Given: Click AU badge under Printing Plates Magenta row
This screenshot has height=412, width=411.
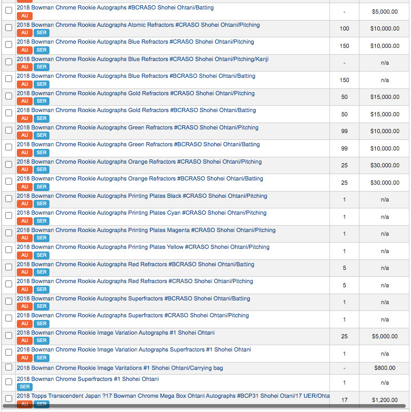Looking at the screenshot, I should coord(24,238).
